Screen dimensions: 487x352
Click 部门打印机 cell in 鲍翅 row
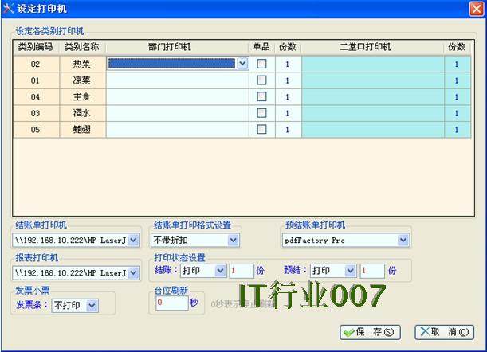coord(178,130)
